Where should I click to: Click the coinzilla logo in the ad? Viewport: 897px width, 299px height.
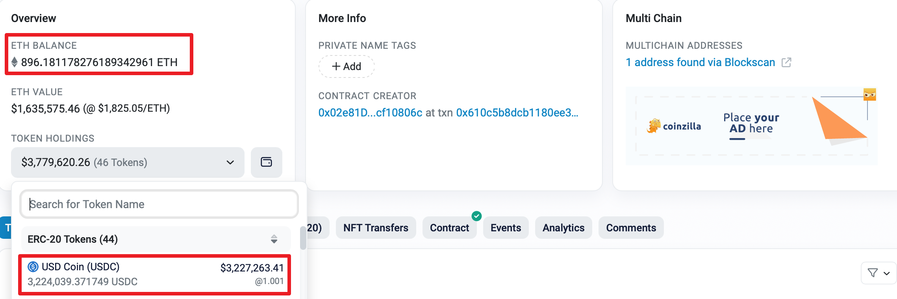tap(674, 126)
